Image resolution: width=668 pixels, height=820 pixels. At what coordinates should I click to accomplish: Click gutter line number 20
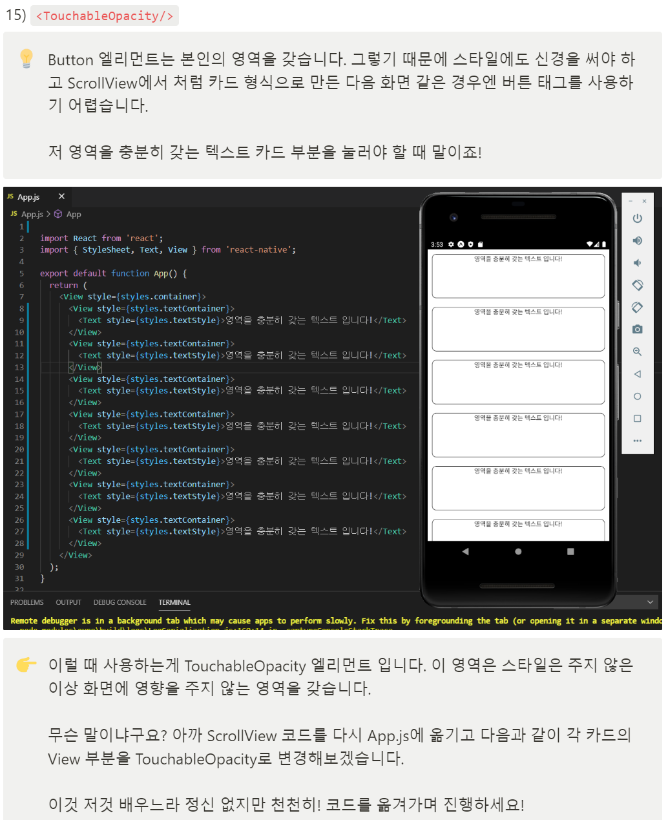(19, 449)
